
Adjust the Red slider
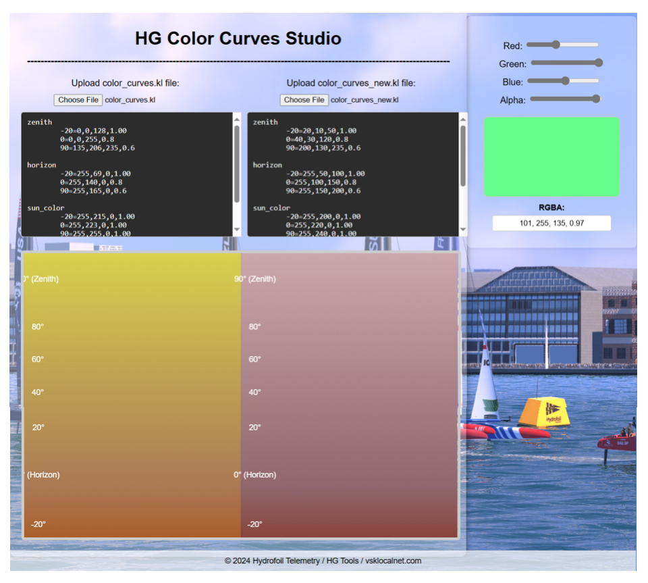pos(562,45)
